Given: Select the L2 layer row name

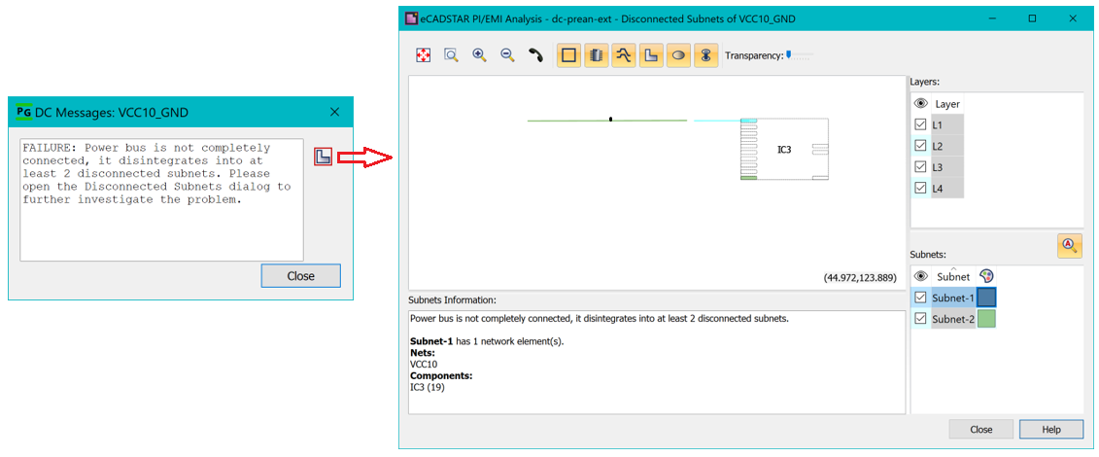Looking at the screenshot, I should 947,146.
